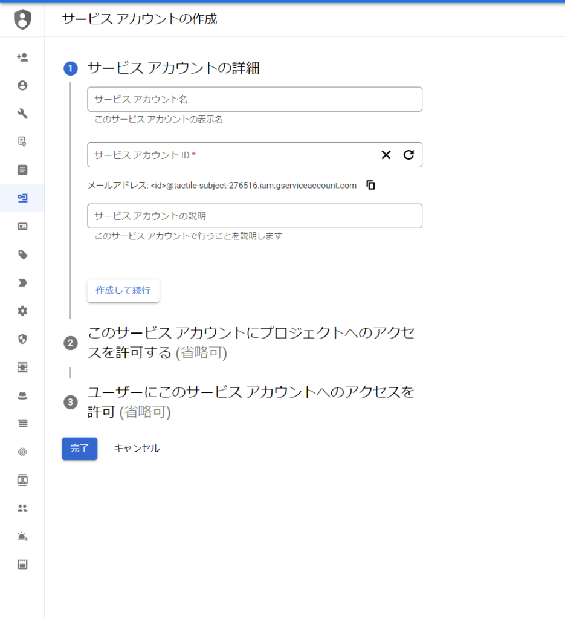Focus the サービス アカウント名 input field
Viewport: 565px width, 619px height.
coord(254,99)
